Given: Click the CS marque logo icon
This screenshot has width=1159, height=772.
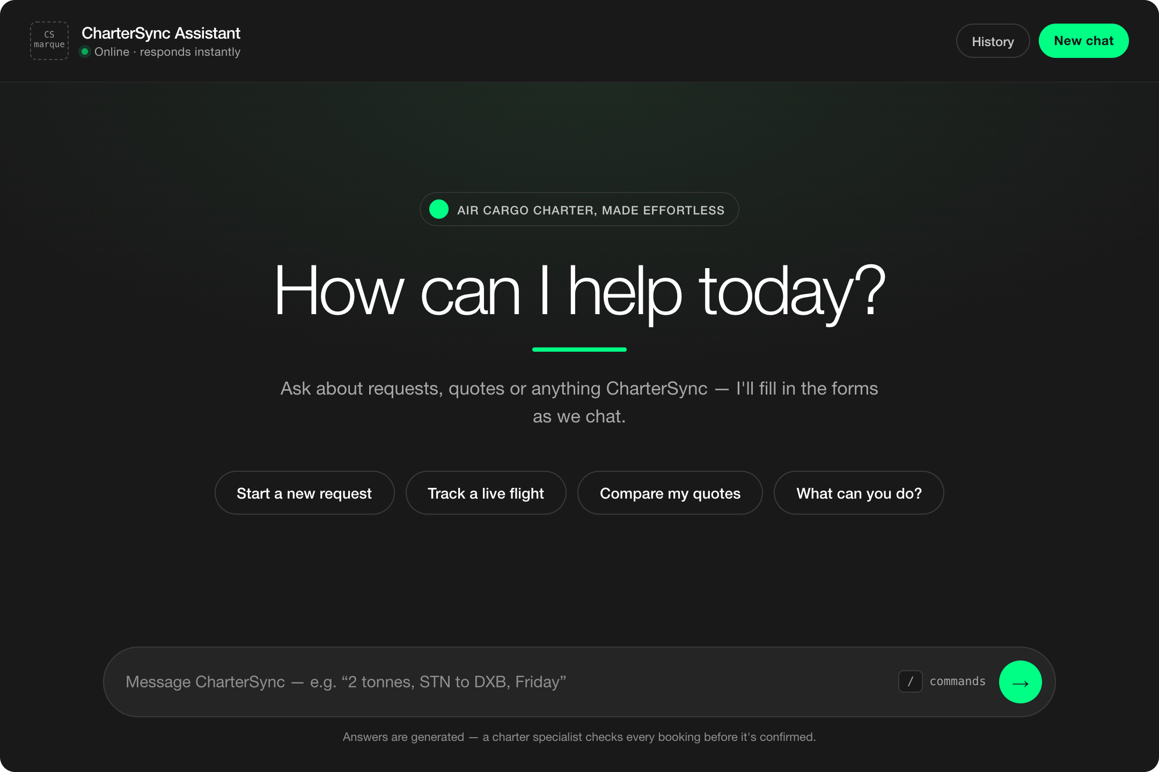Looking at the screenshot, I should pyautogui.click(x=49, y=41).
